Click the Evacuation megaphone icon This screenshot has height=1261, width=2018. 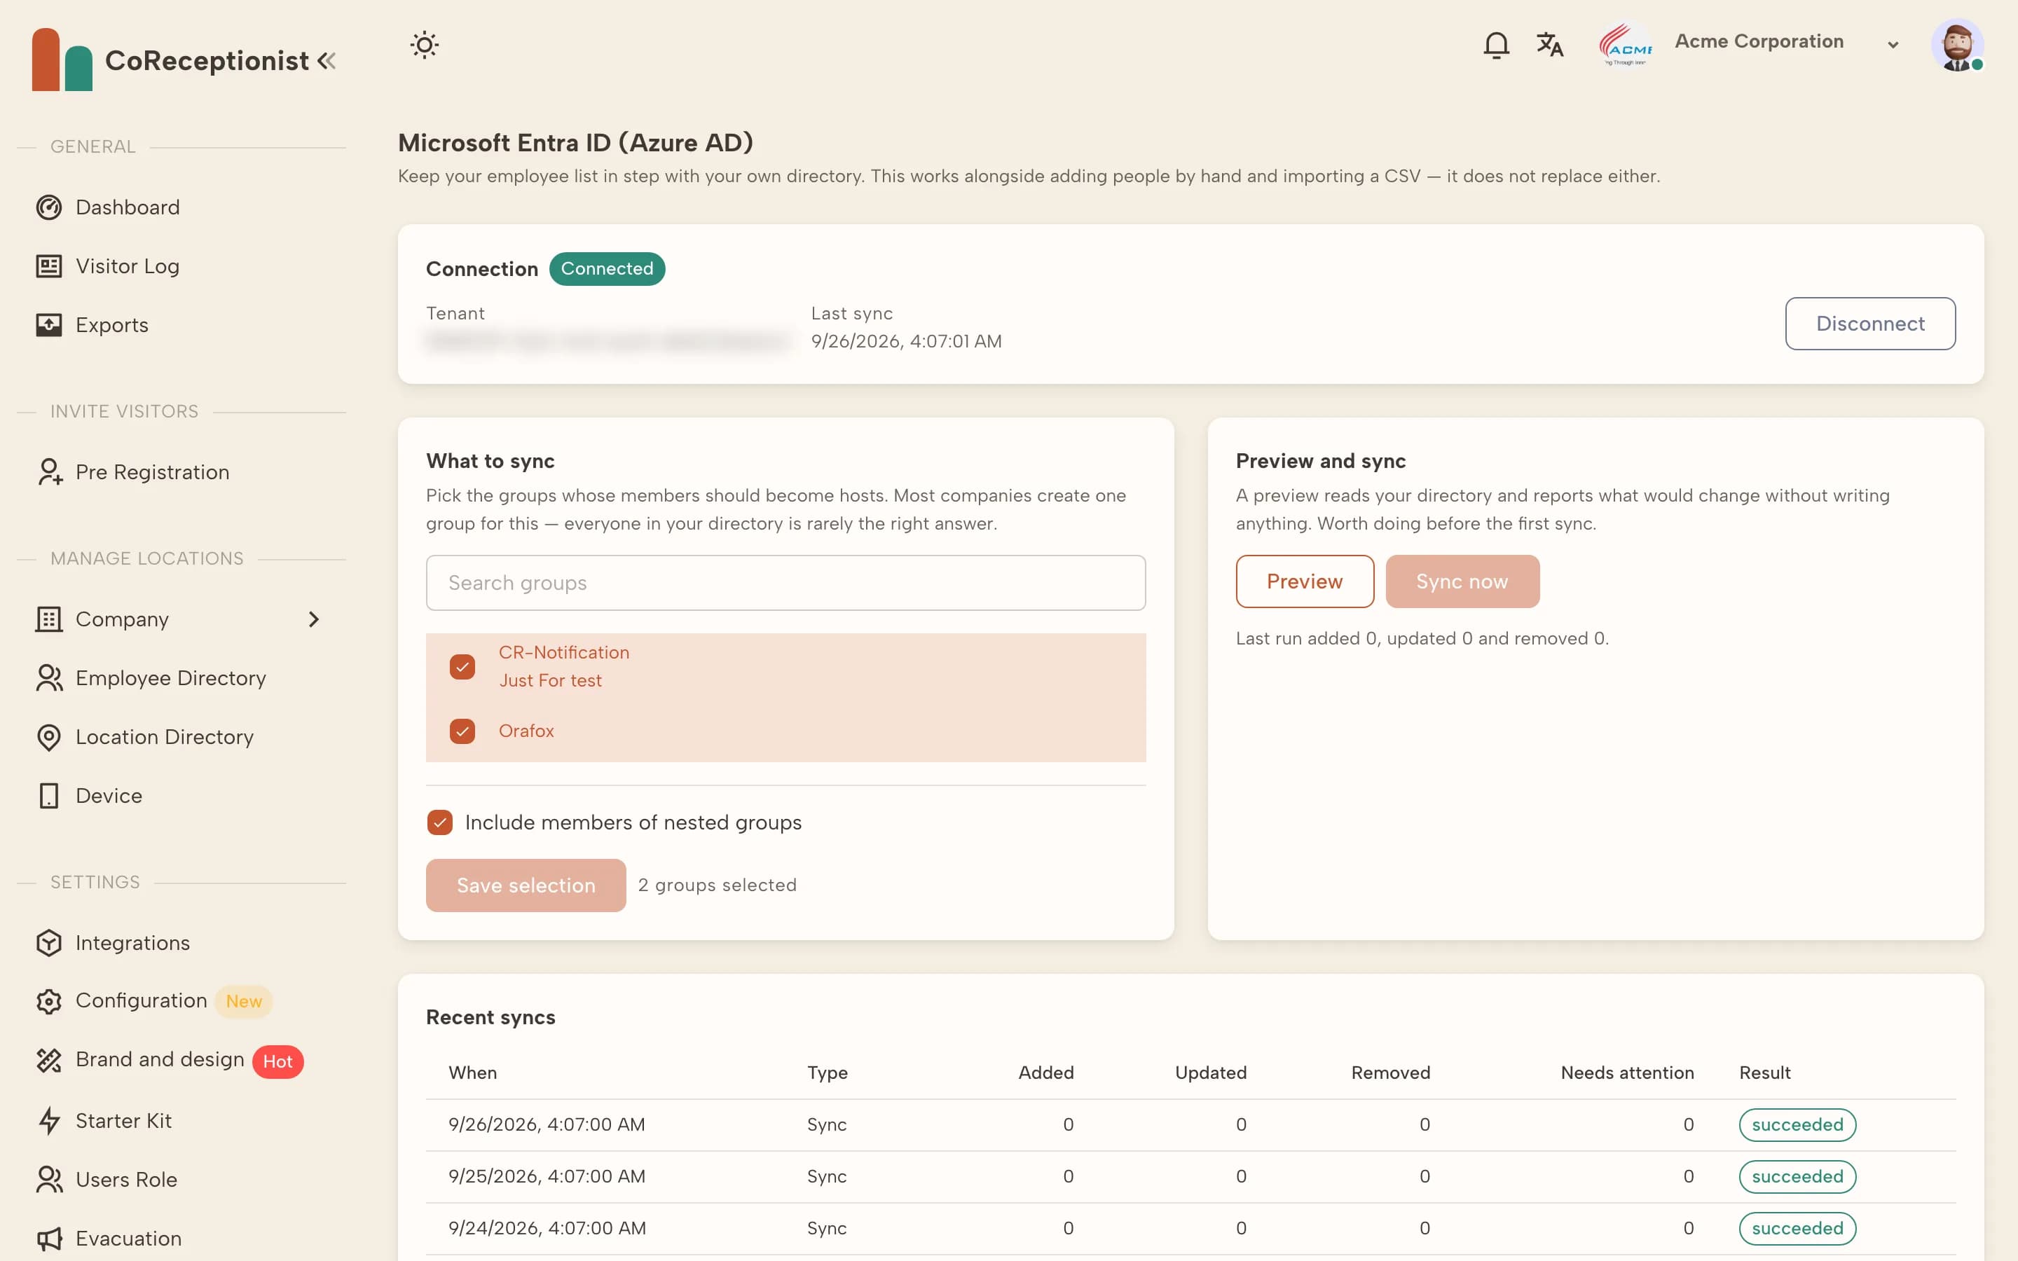(49, 1239)
